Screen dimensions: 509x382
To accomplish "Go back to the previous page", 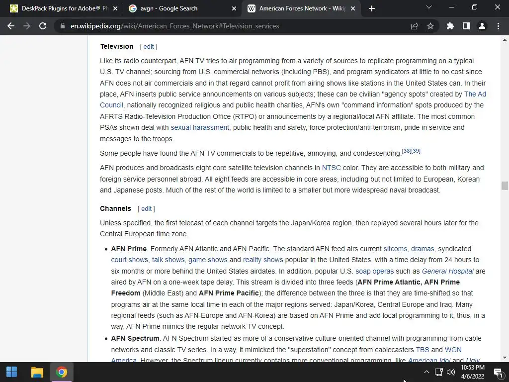I will [x=11, y=26].
